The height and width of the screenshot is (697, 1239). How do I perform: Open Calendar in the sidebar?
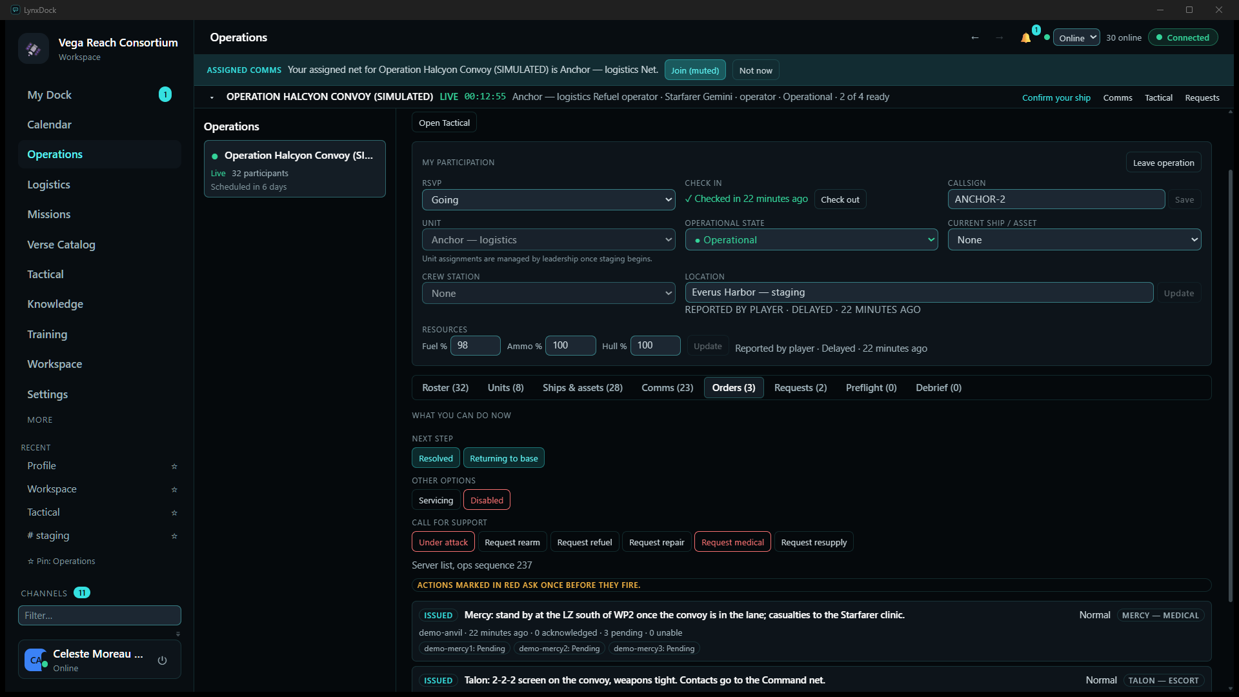coord(99,125)
